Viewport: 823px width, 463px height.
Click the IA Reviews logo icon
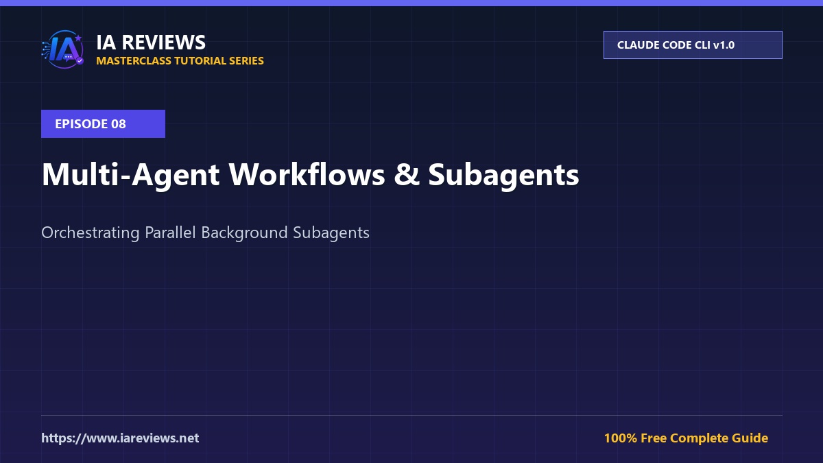pyautogui.click(x=63, y=49)
